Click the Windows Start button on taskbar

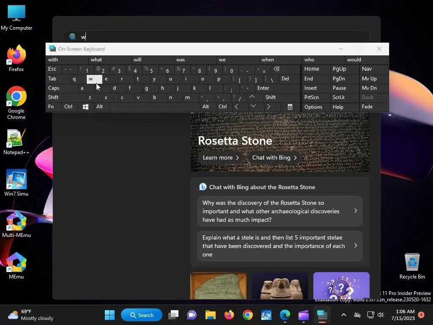110,315
